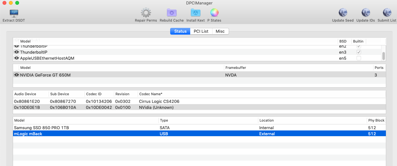
Task: Select the NVidia (Unknown) codec row
Action: point(199,107)
